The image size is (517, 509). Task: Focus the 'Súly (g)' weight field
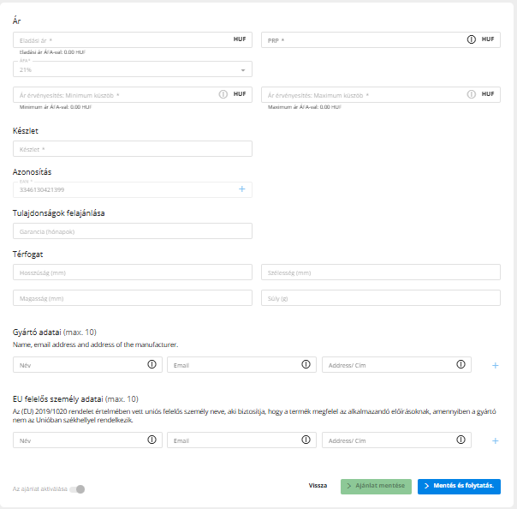[x=380, y=298]
